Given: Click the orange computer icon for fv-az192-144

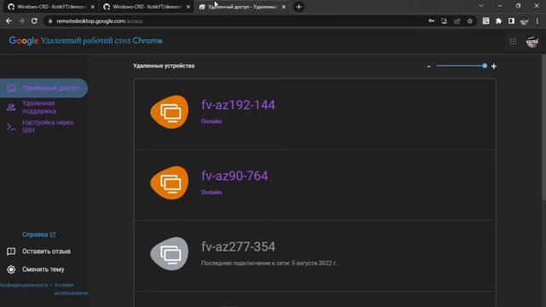Looking at the screenshot, I should (x=170, y=112).
